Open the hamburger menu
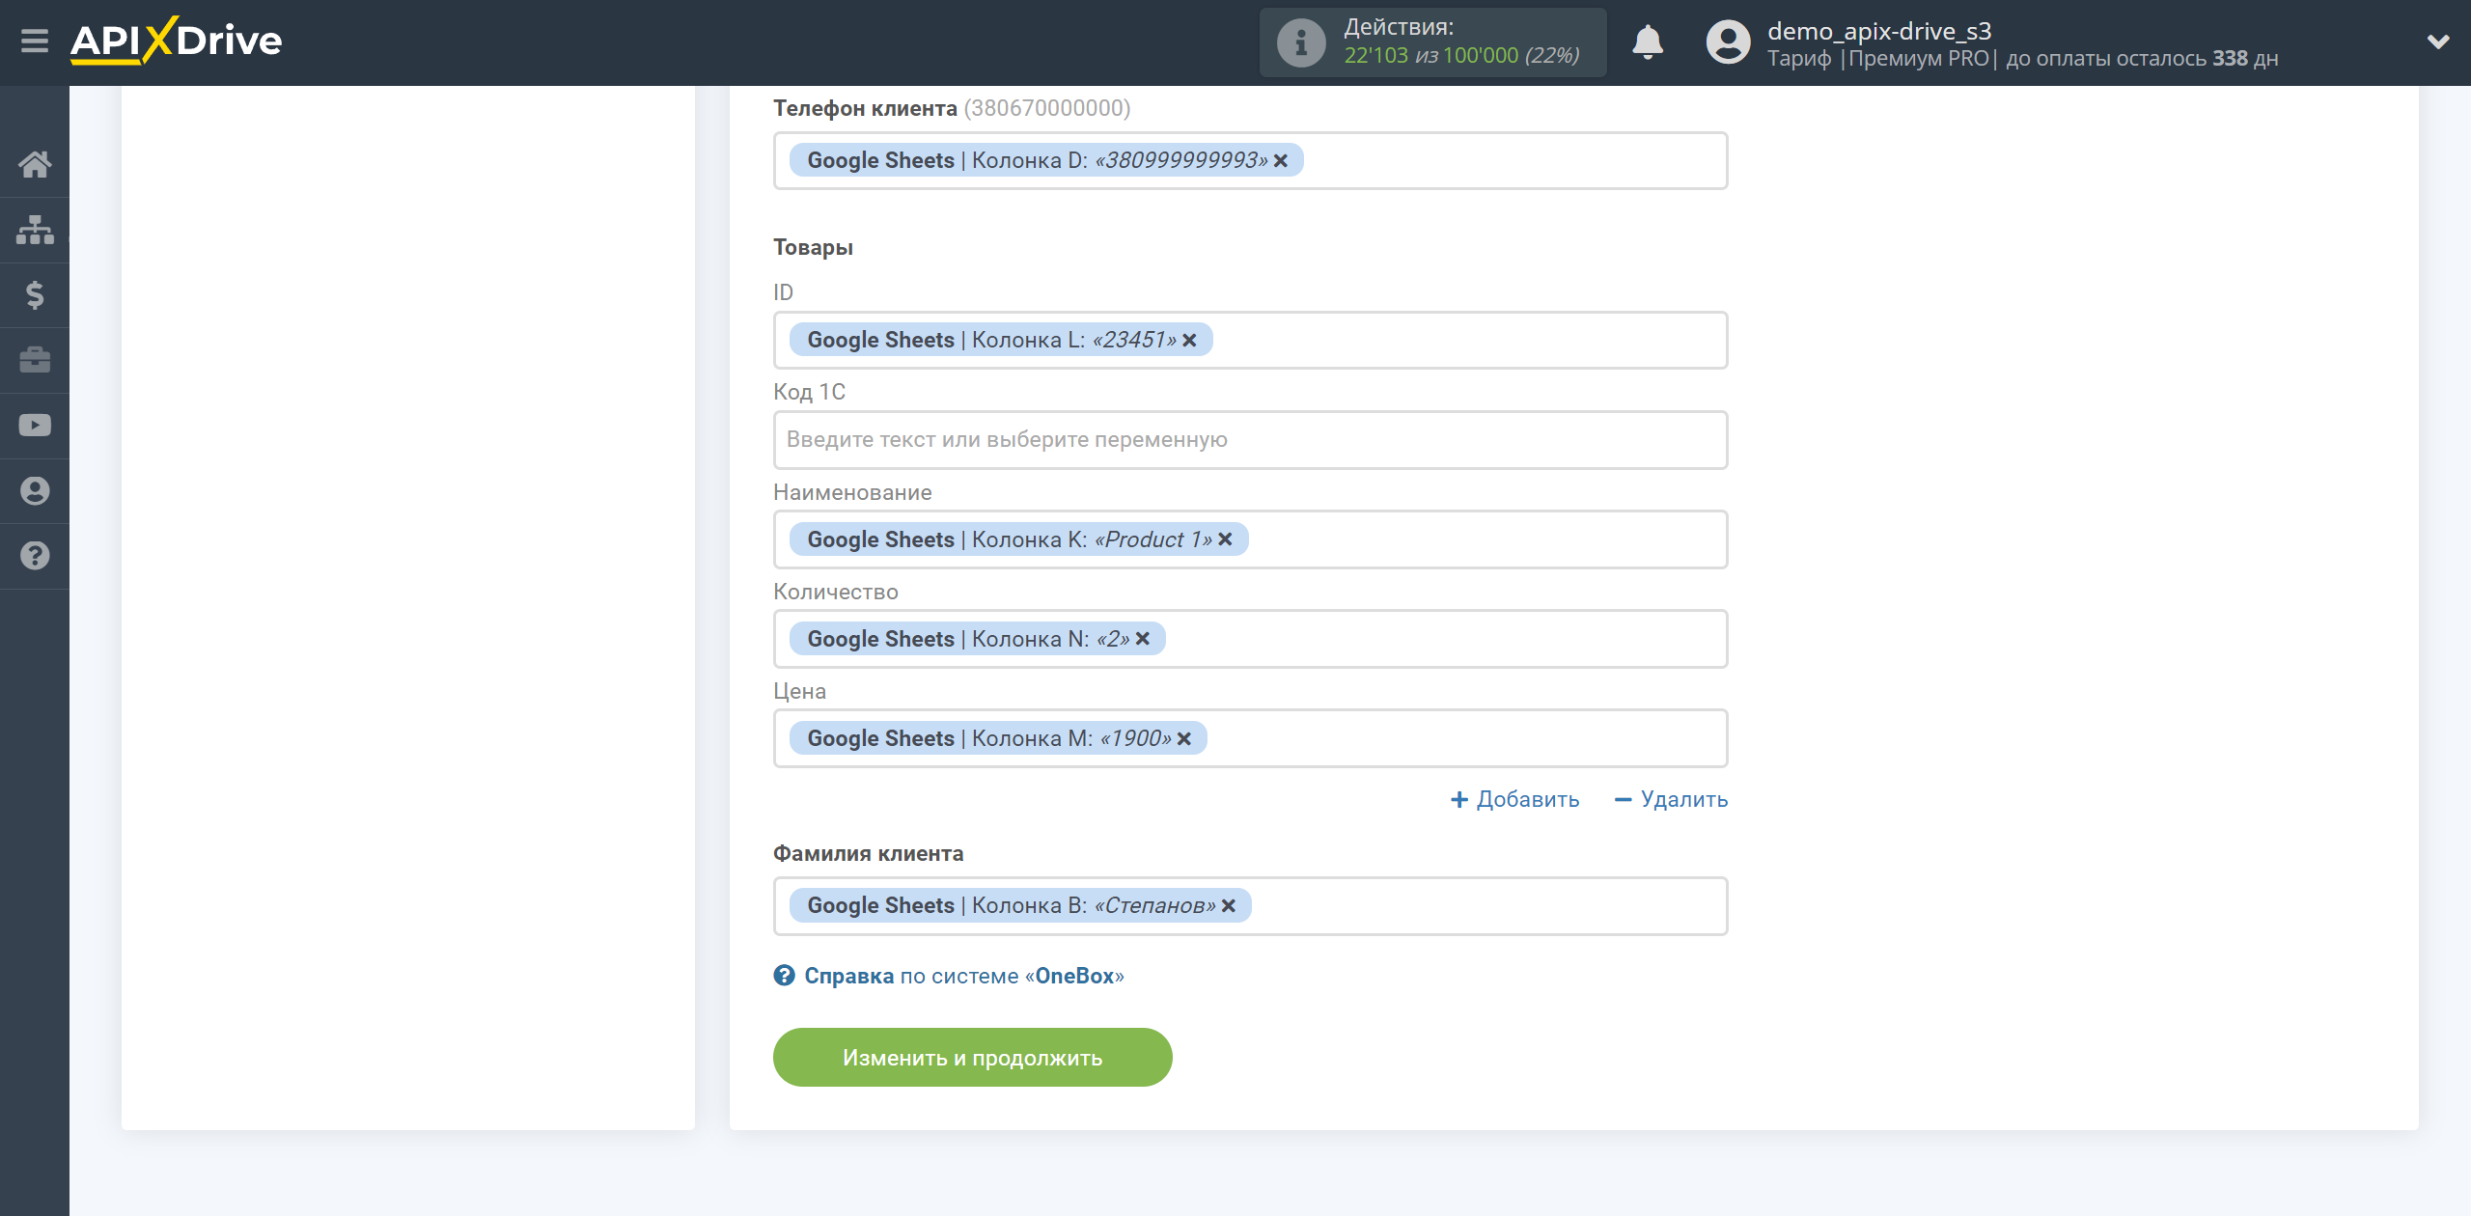The height and width of the screenshot is (1216, 2471). pyautogui.click(x=35, y=41)
